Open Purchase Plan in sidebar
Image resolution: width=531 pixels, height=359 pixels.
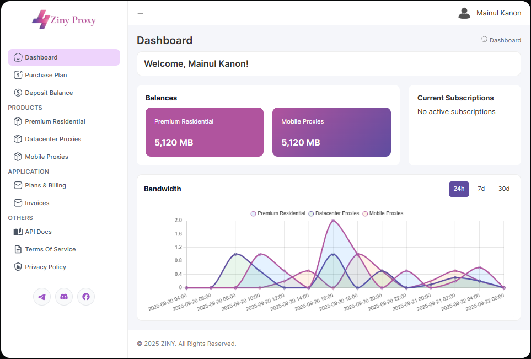pos(46,75)
